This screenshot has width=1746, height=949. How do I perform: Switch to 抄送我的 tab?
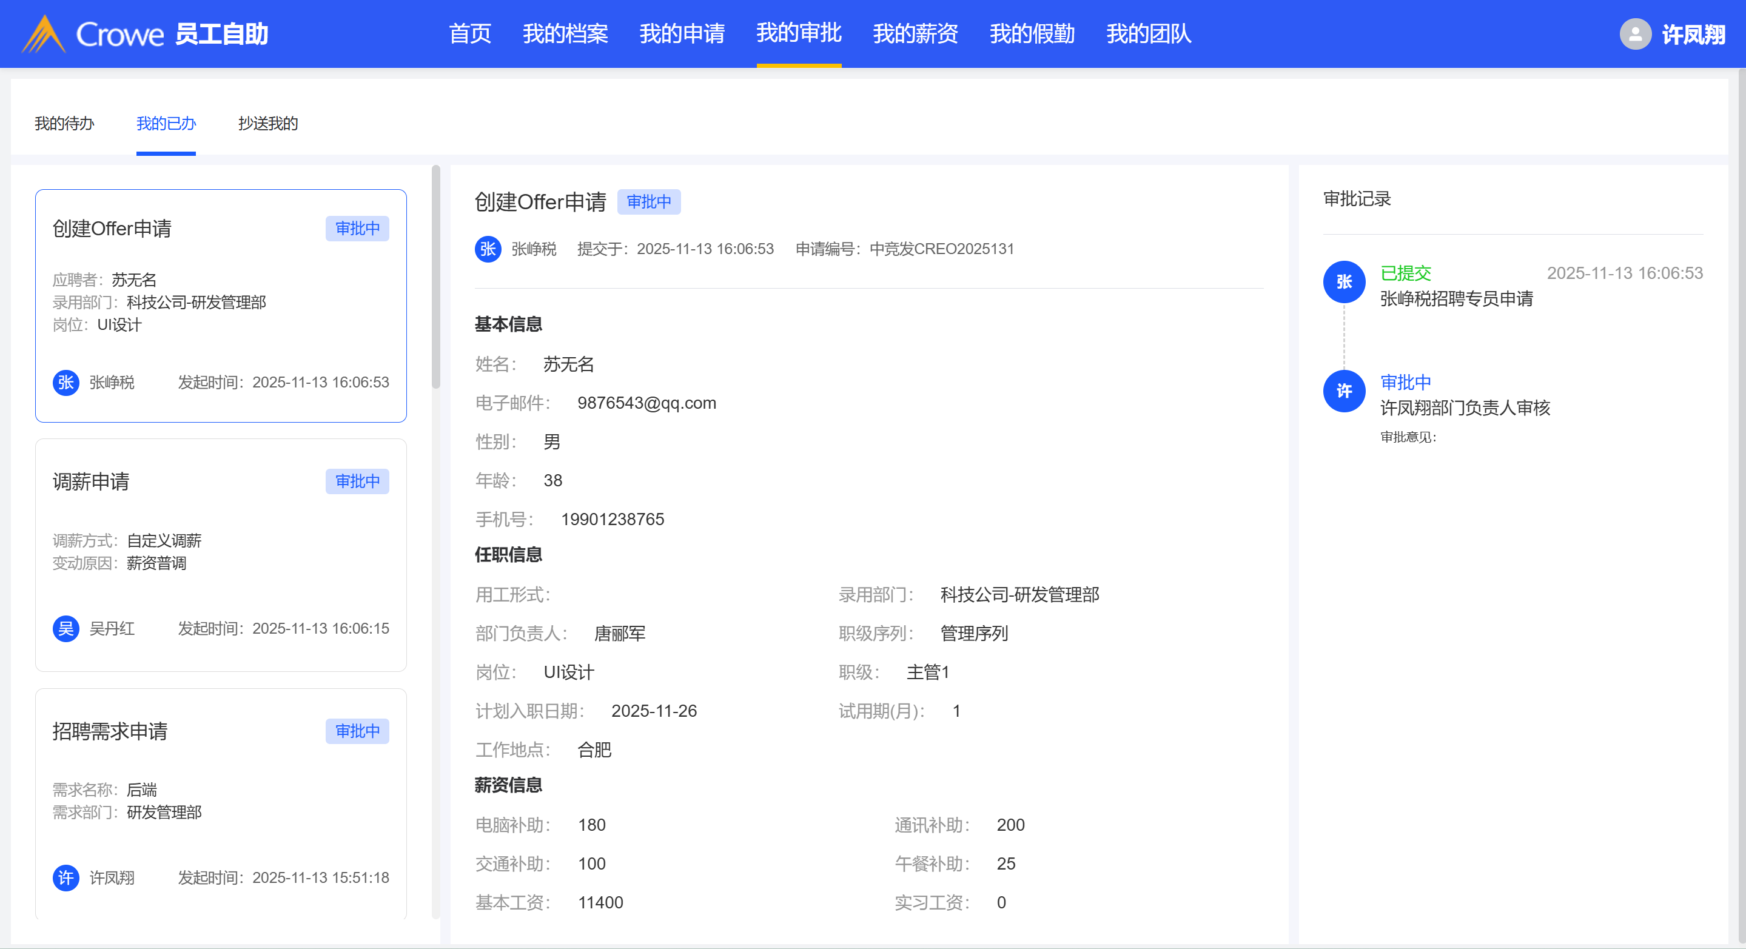click(x=267, y=123)
